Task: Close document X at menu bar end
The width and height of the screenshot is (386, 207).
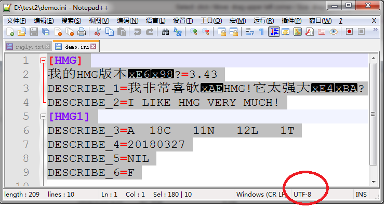Action: point(374,21)
